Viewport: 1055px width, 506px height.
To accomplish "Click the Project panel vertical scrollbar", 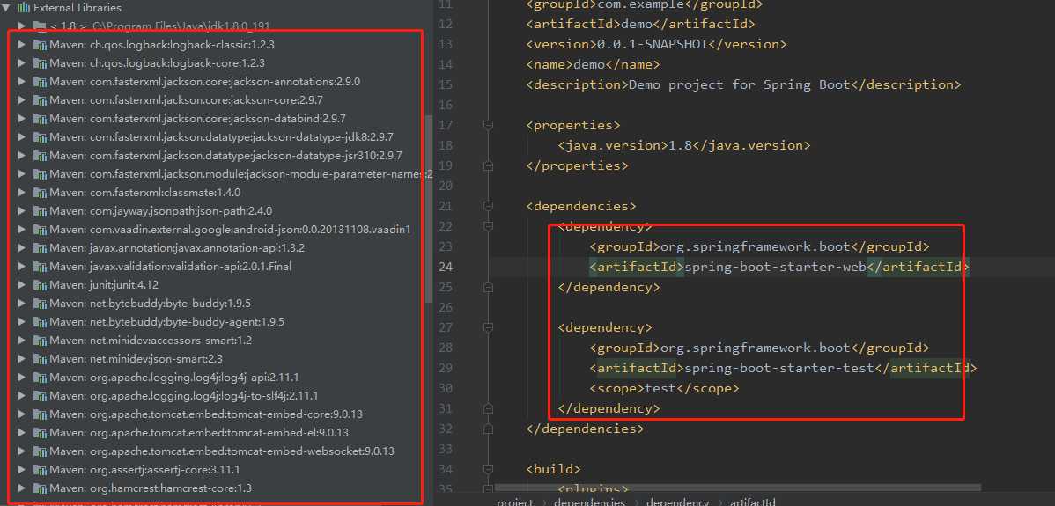I will (429, 209).
